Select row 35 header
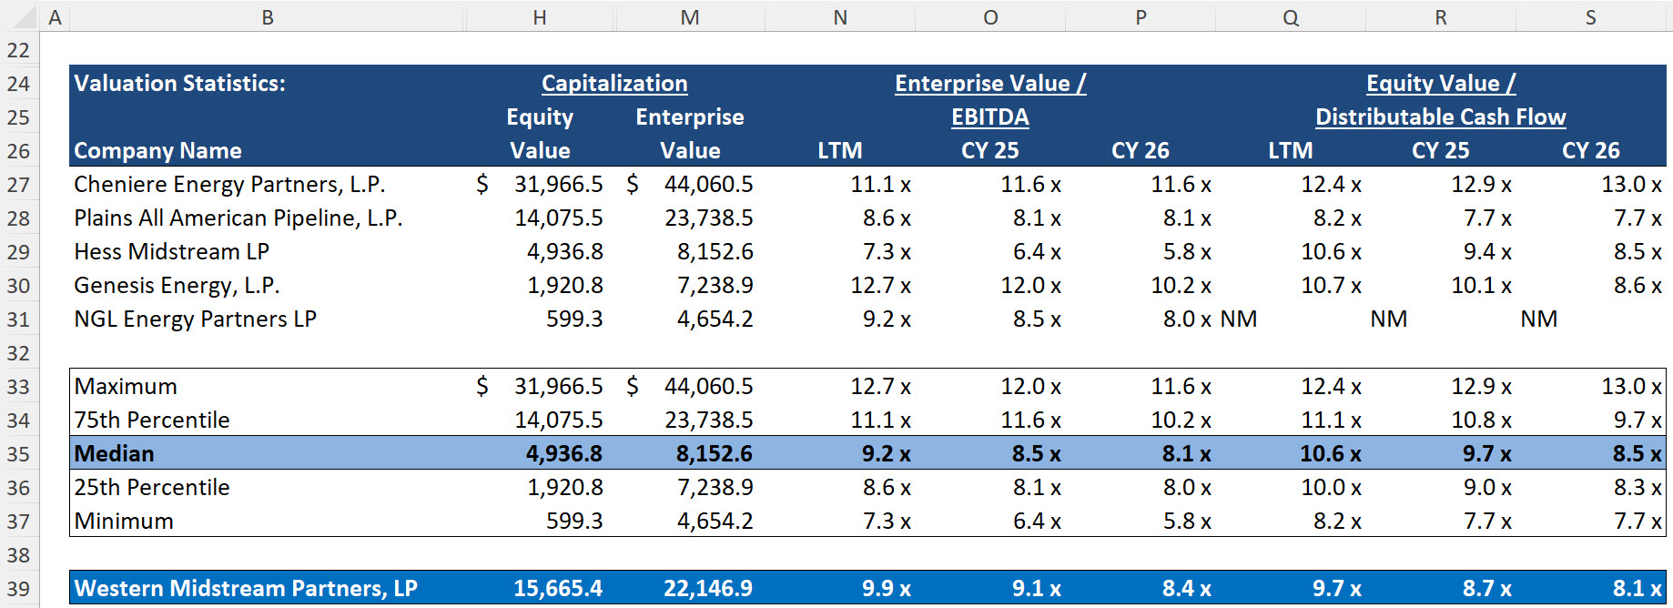The width and height of the screenshot is (1673, 608). click(19, 454)
